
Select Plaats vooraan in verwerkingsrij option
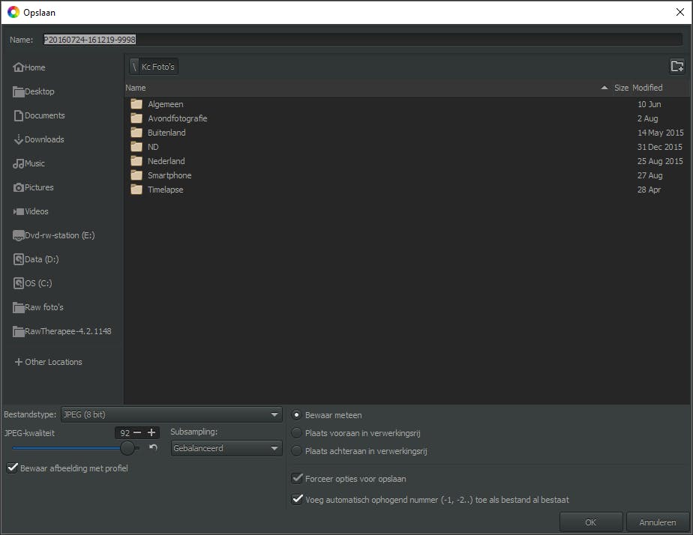point(296,433)
